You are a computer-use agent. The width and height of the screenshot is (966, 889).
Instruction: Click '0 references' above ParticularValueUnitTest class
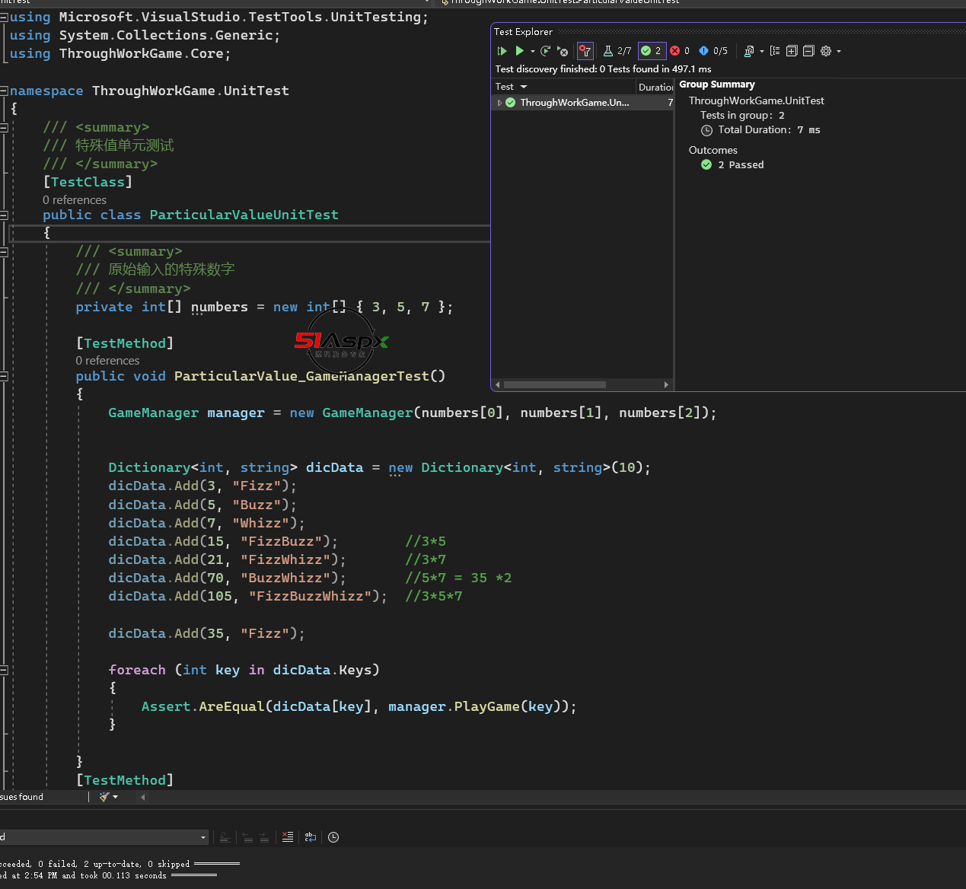(75, 199)
